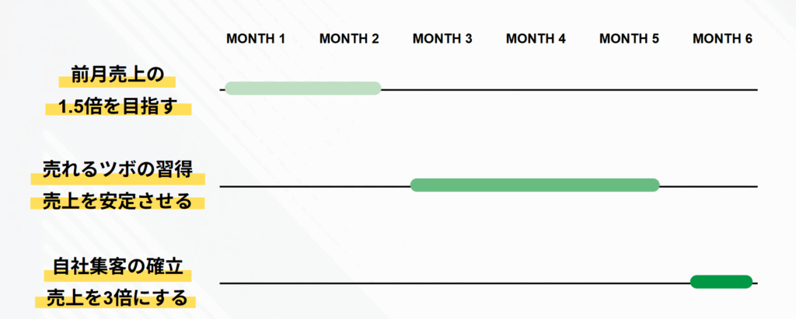Click the black line right of the medium green bar
The width and height of the screenshot is (796, 319).
[707, 187]
